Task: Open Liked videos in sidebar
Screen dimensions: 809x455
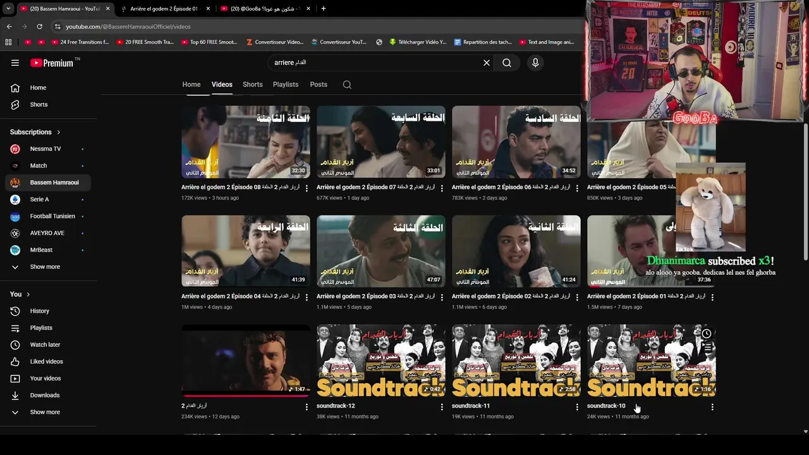Action: pos(48,361)
